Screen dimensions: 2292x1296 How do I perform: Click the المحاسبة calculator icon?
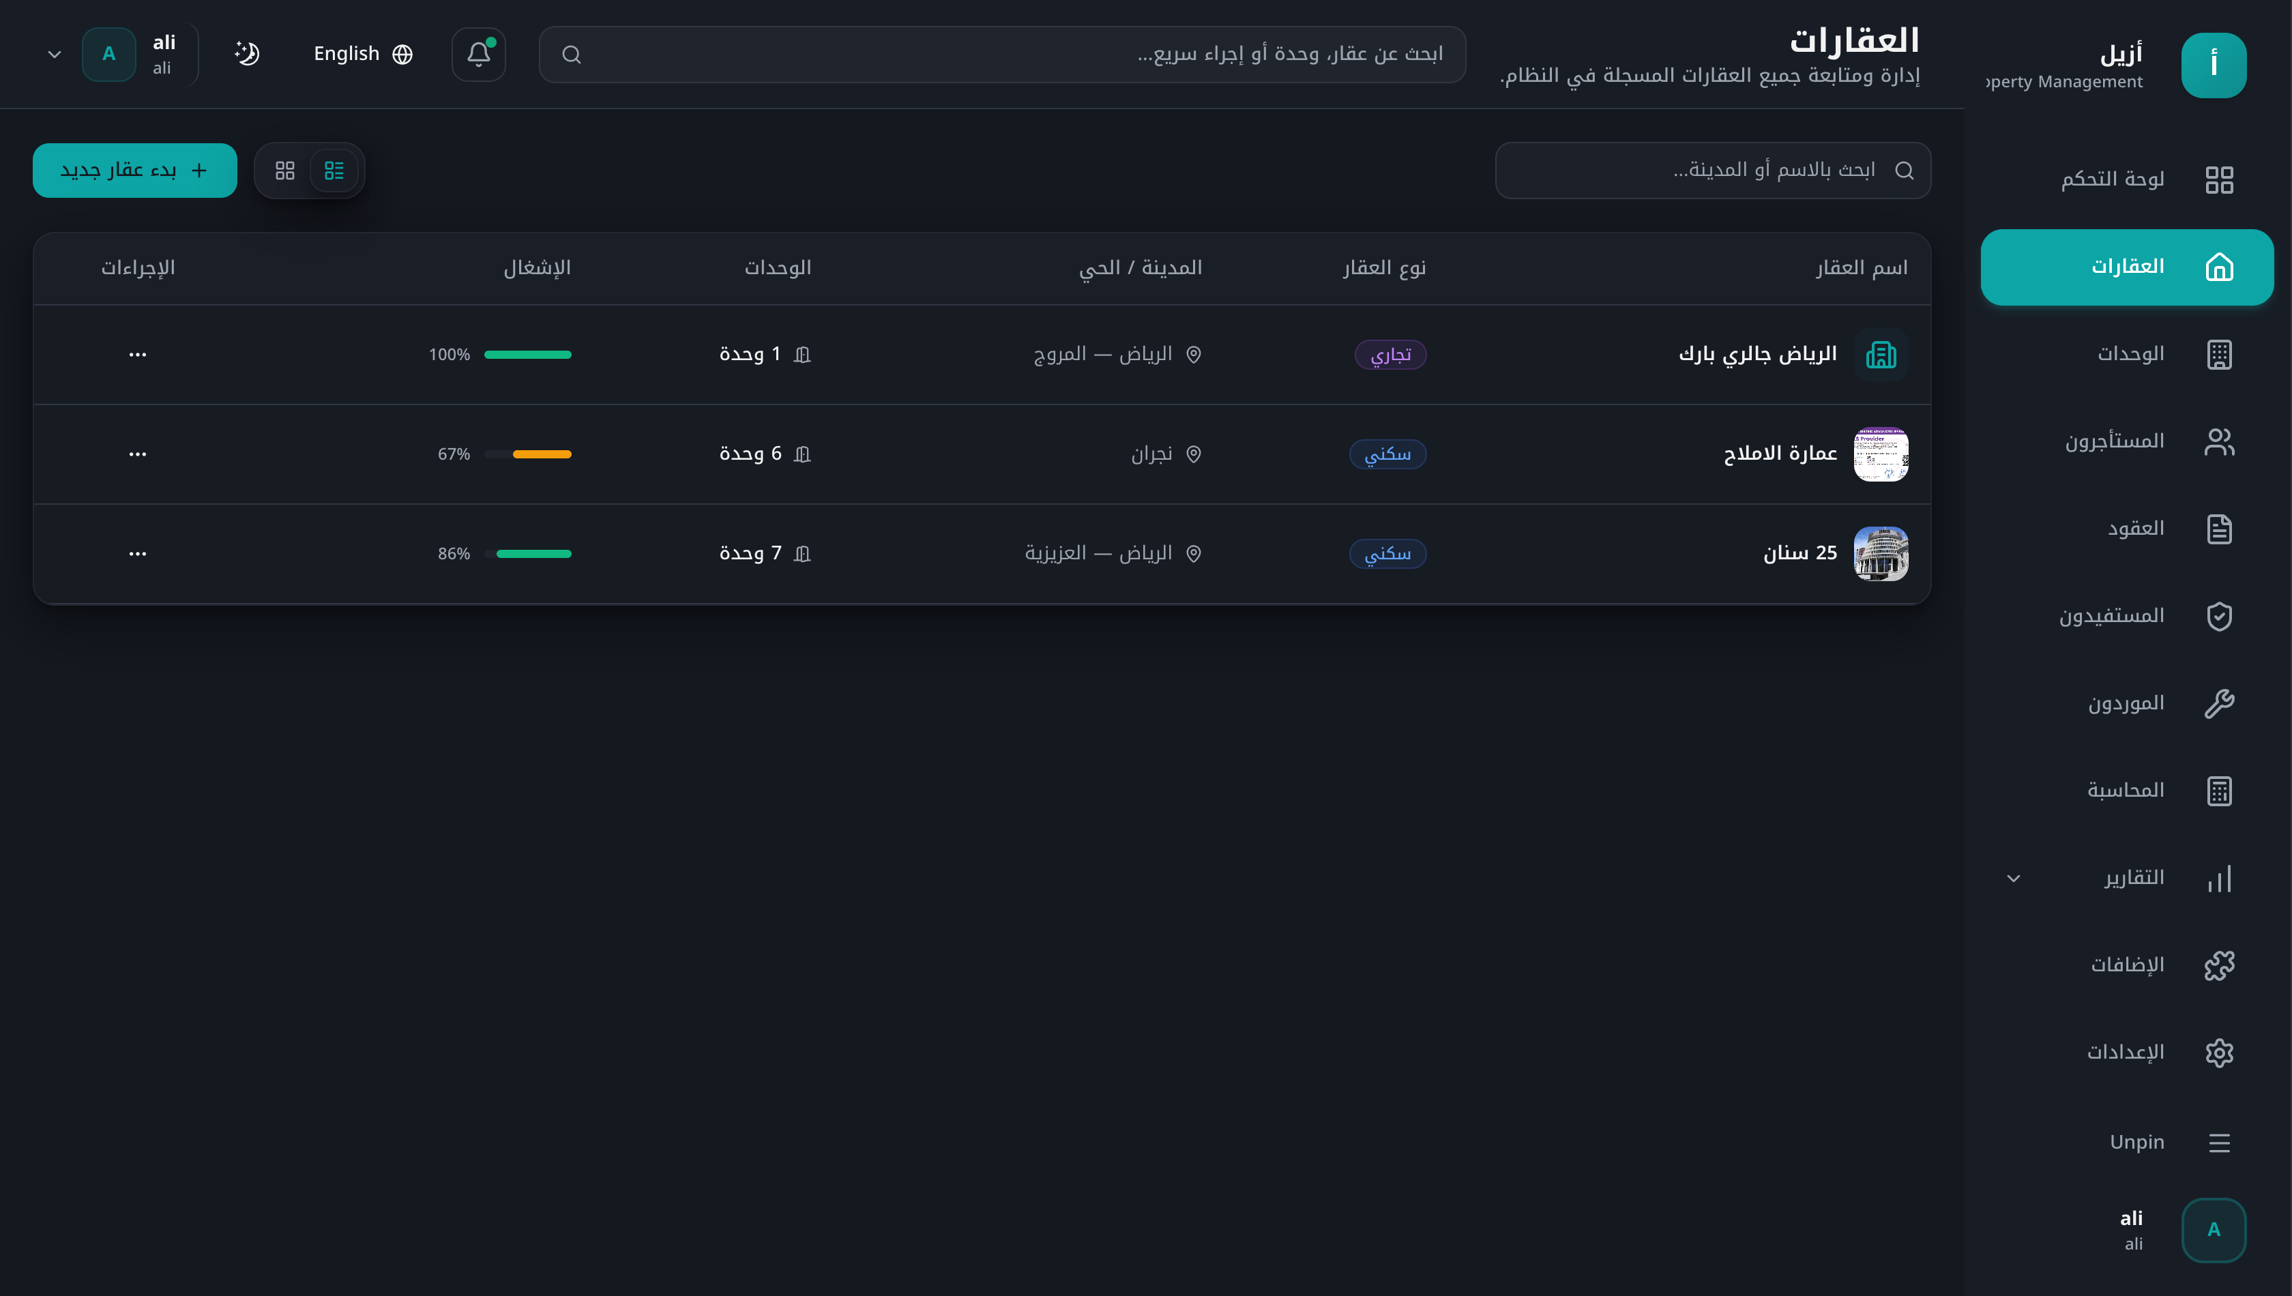[2218, 791]
